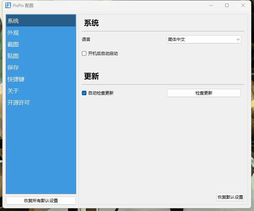Maximize the PixPin 配置 window
The image size is (254, 211).
tap(227, 5)
